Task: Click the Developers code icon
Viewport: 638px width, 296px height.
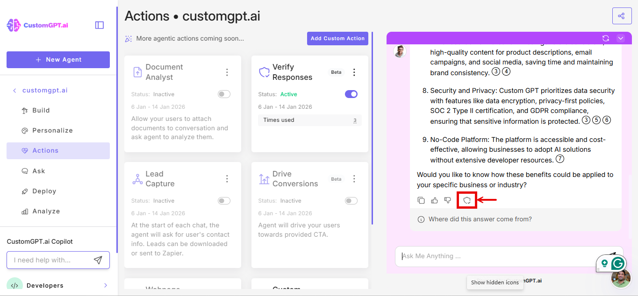Action: [14, 285]
